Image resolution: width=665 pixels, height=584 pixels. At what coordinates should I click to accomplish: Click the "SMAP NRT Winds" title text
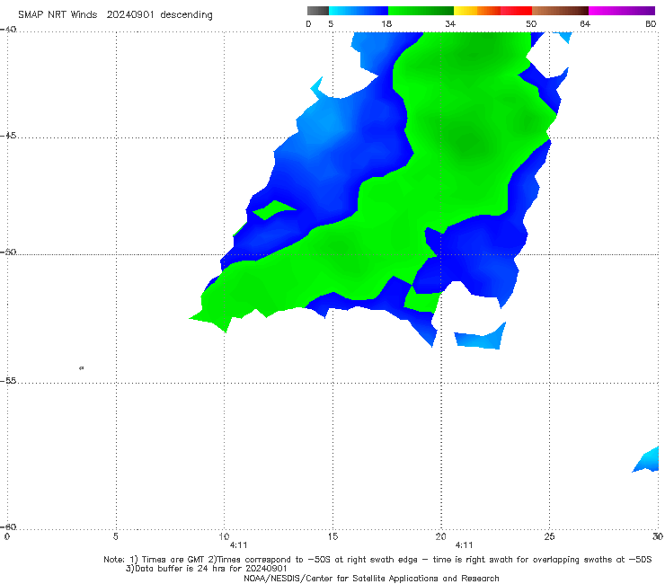click(x=58, y=14)
